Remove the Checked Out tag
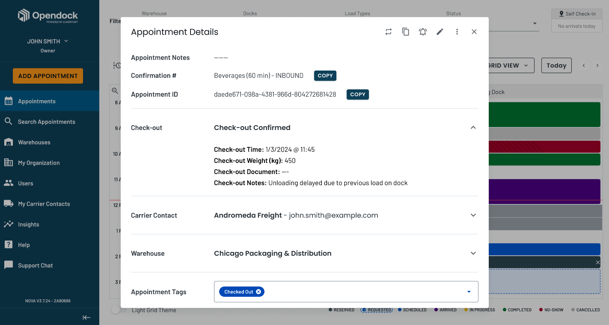This screenshot has height=325, width=609. tap(258, 292)
